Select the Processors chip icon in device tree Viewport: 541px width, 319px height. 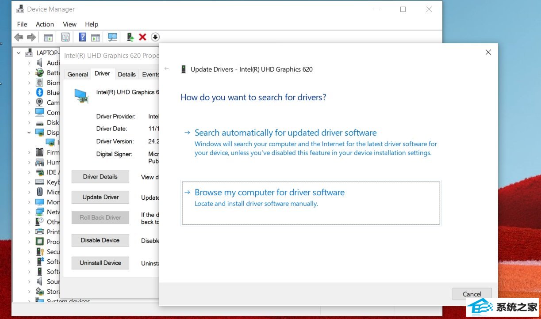[40, 242]
